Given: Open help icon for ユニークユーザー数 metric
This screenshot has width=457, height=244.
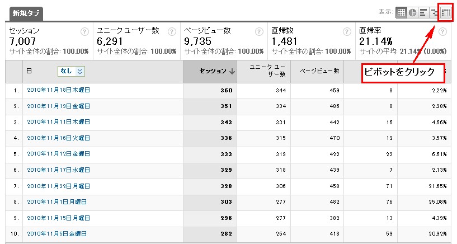Looking at the screenshot, I should pos(172,31).
